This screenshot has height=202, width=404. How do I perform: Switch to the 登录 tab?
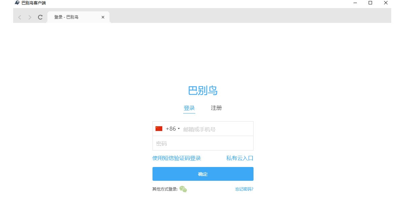pos(189,108)
